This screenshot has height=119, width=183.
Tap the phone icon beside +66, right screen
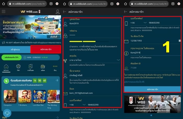(126, 24)
